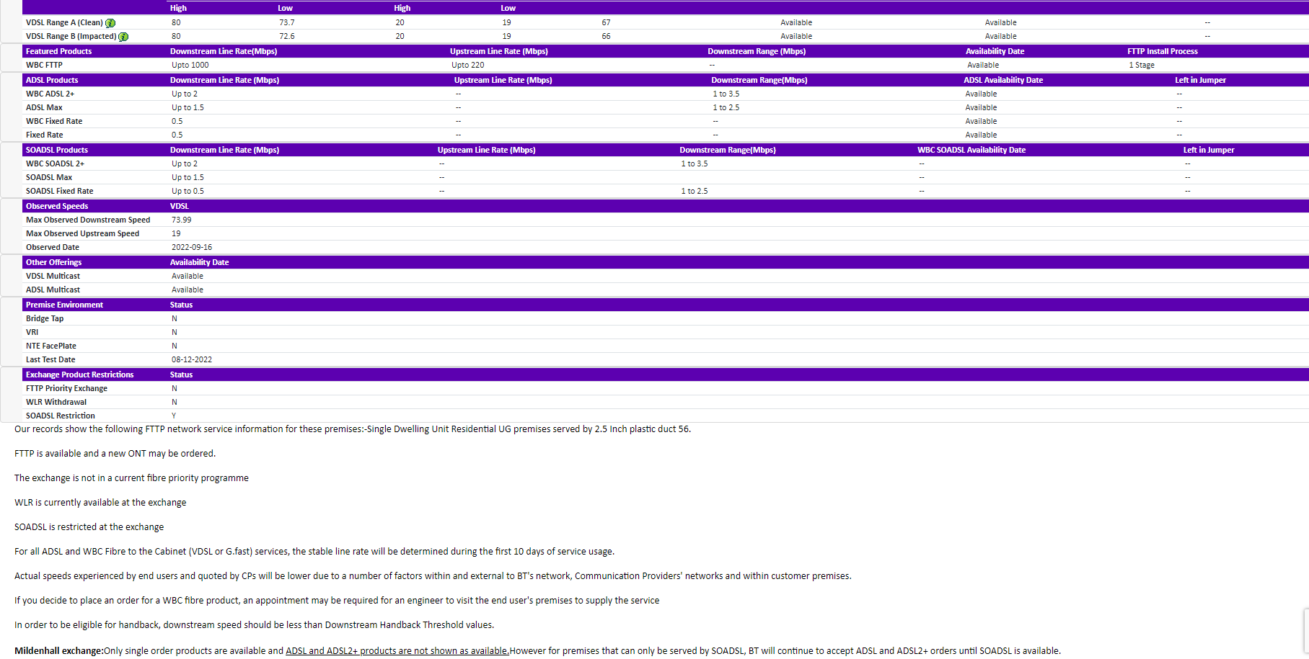
Task: Open the VDSL Range A (Clean) info icon
Action: [110, 22]
